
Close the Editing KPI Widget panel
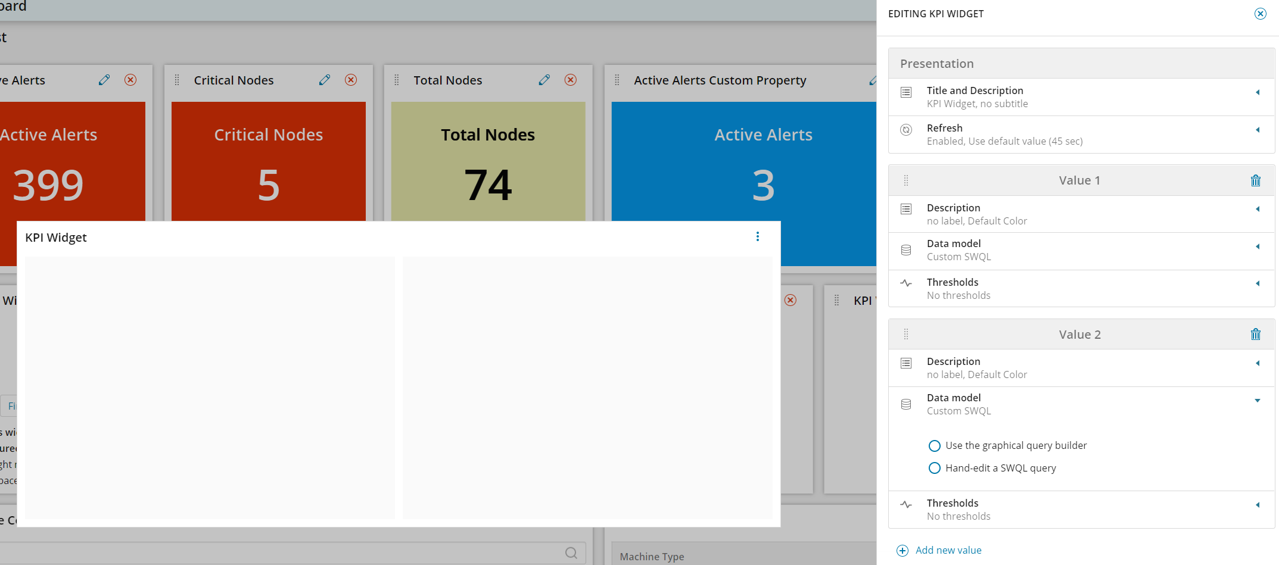click(x=1260, y=14)
